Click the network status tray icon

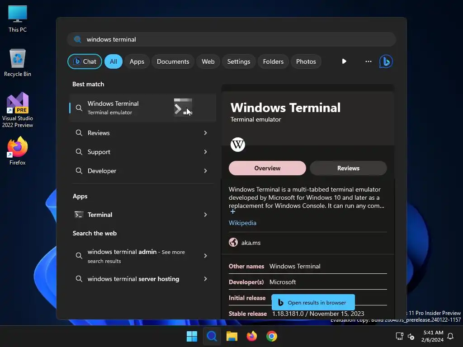400,336
